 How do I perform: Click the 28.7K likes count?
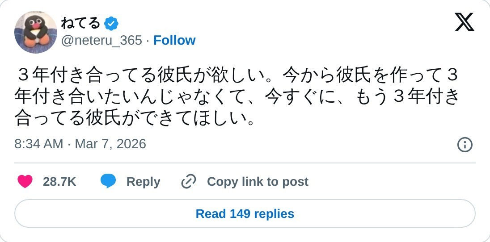click(x=59, y=182)
